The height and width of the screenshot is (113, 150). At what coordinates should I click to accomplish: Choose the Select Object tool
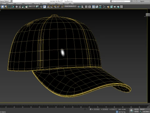pyautogui.click(x=2, y=7)
